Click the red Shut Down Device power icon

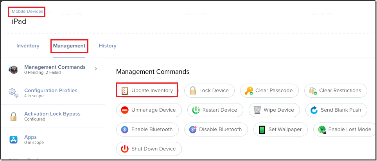[125, 149]
